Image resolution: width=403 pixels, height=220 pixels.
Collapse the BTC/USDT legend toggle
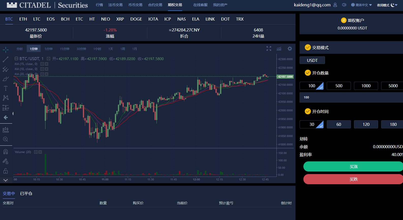16,59
